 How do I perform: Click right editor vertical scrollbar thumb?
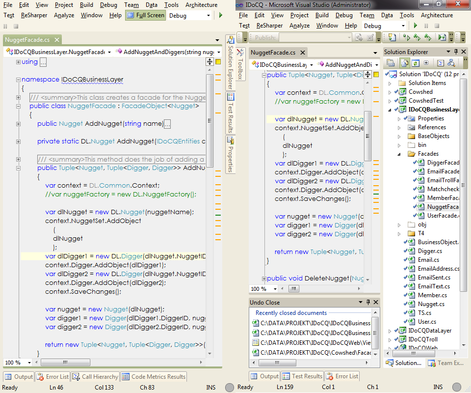click(x=367, y=136)
